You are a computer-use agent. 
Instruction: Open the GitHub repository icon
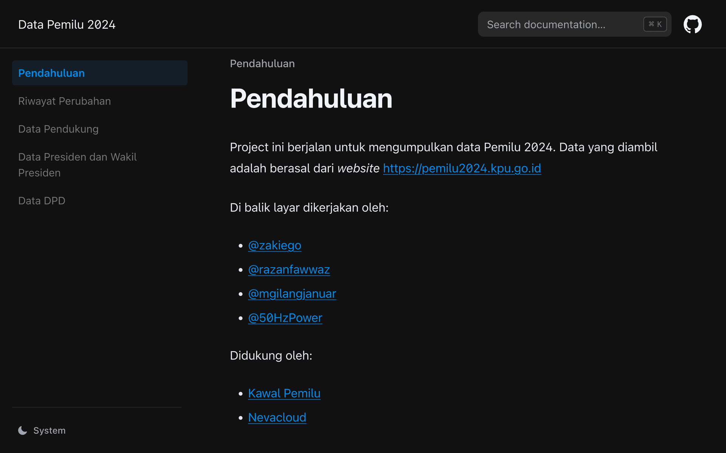pyautogui.click(x=693, y=24)
